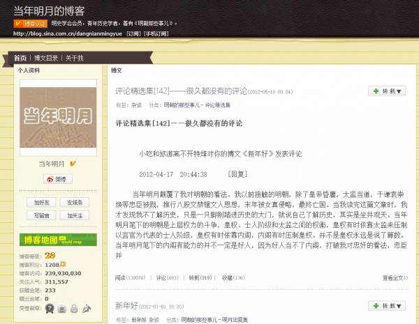Click the camera honor badge
Image resolution: width=419 pixels, height=324 pixels.
(x=62, y=309)
